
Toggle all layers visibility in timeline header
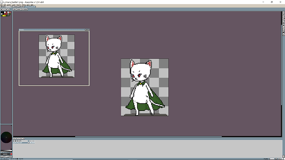pos(14,141)
